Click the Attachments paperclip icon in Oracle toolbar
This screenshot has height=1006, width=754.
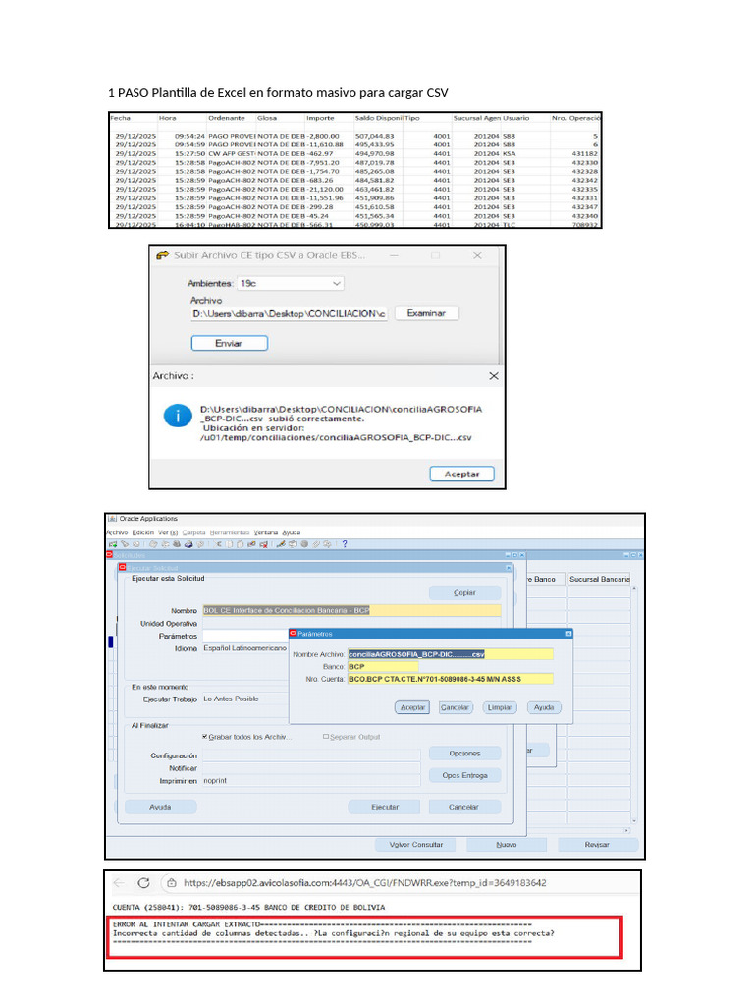click(315, 544)
